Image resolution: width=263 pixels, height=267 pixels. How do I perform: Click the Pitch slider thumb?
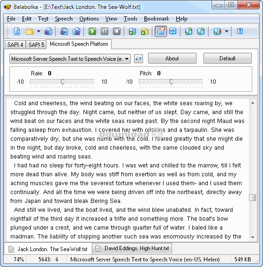171,82
